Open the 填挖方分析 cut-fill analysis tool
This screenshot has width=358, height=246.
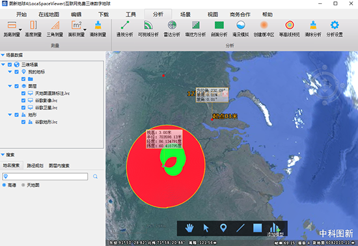coord(195,29)
